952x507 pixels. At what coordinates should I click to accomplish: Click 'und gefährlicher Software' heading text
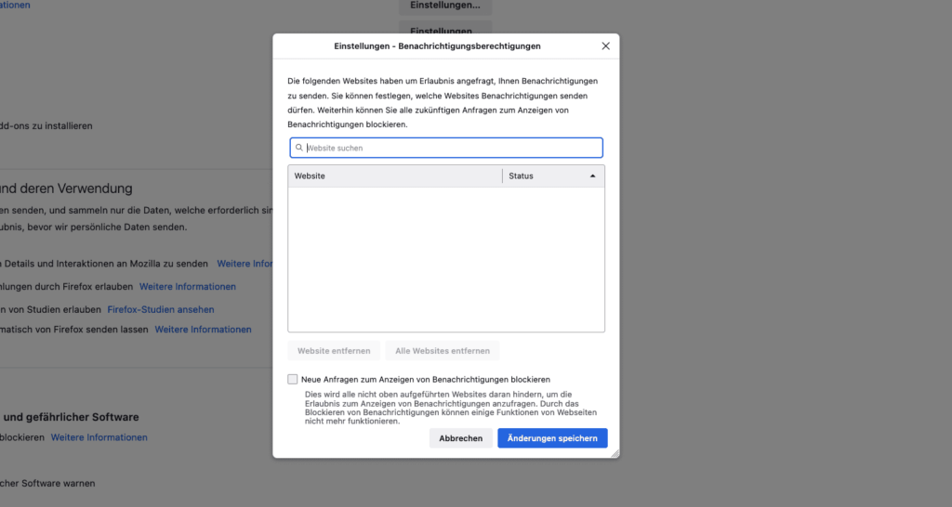(x=71, y=417)
